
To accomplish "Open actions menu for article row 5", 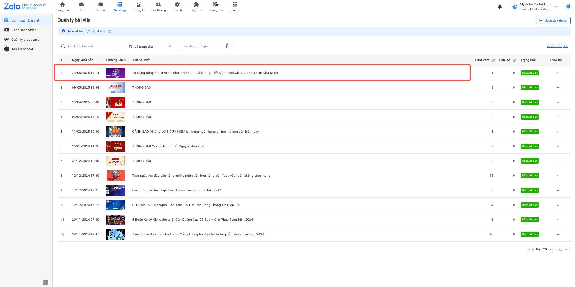I will coord(558,132).
